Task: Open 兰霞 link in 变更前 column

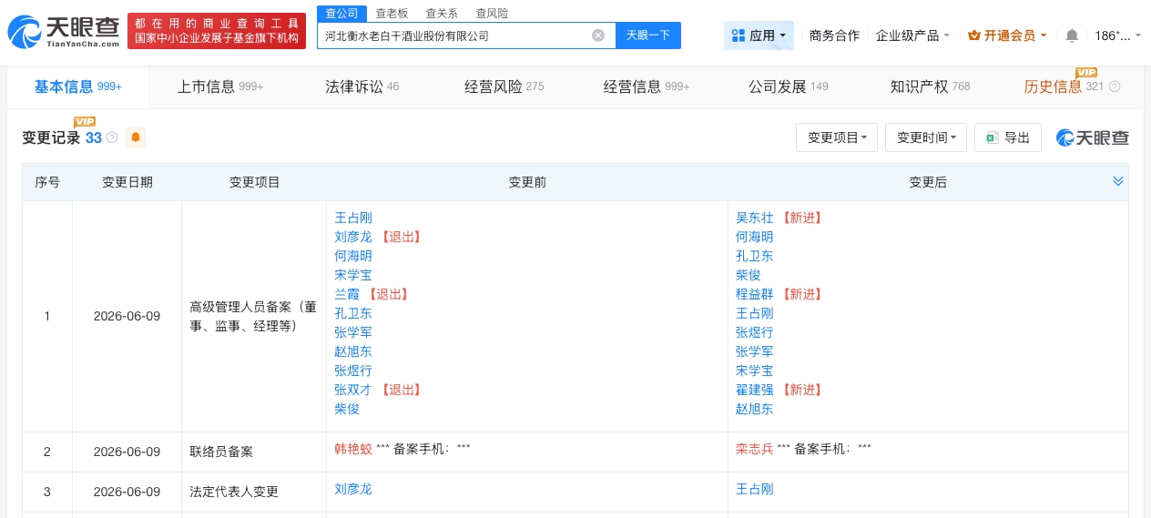Action: [x=347, y=294]
